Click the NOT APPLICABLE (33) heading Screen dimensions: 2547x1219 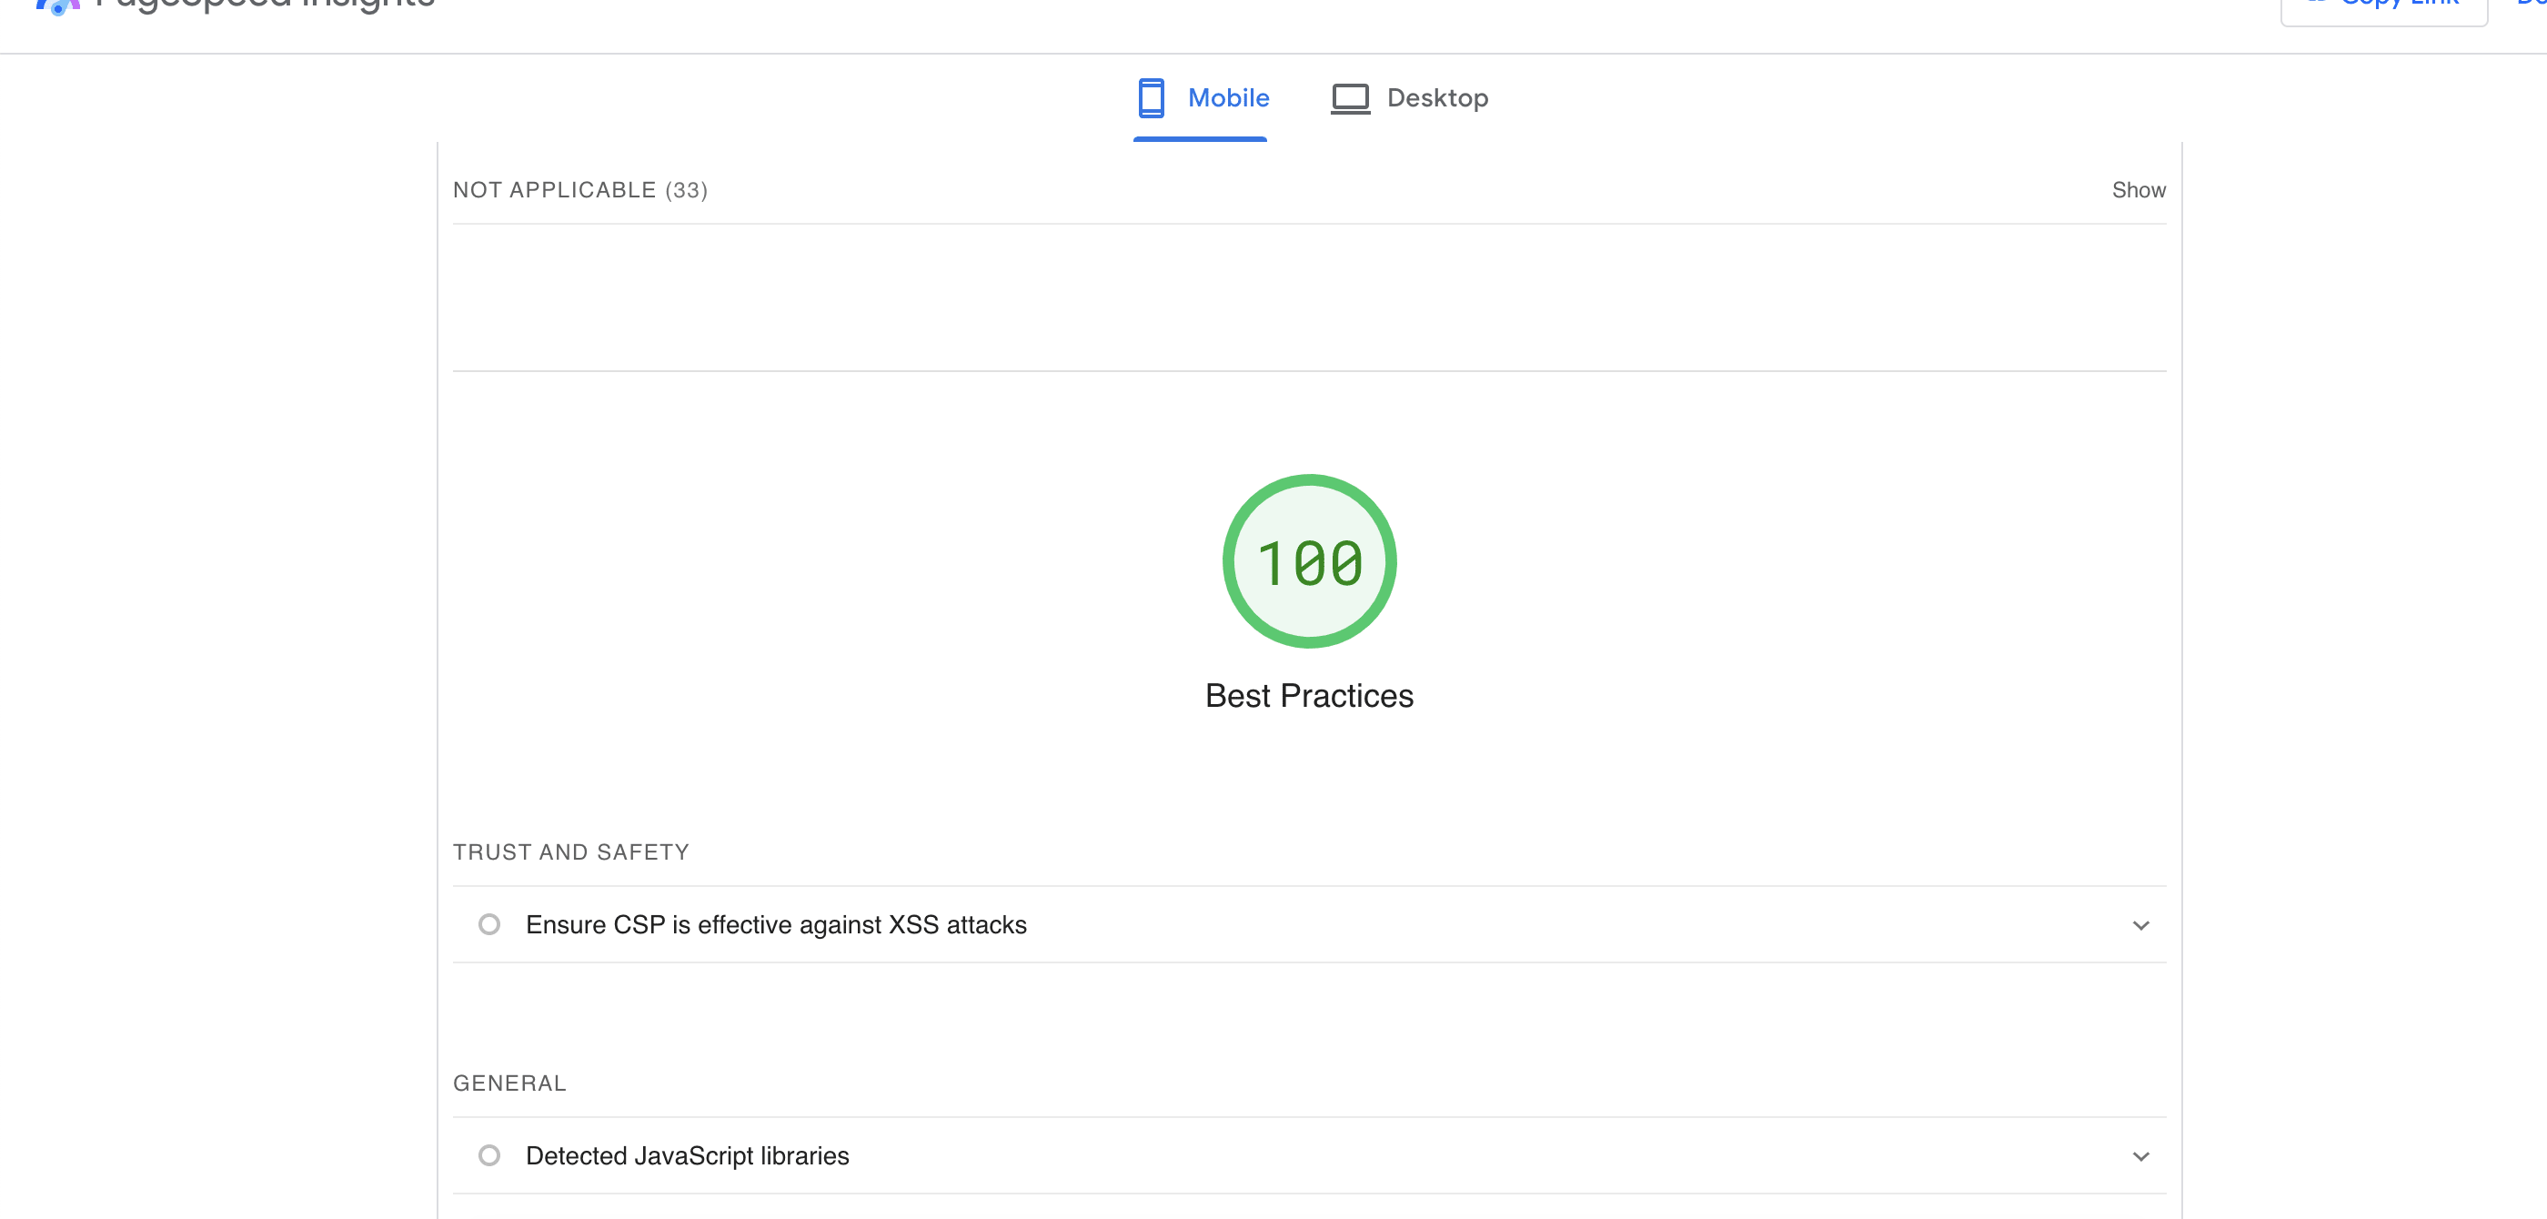(579, 190)
